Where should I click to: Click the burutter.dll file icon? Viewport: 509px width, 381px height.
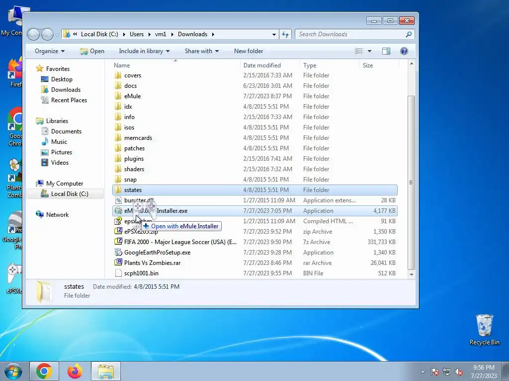pos(118,200)
